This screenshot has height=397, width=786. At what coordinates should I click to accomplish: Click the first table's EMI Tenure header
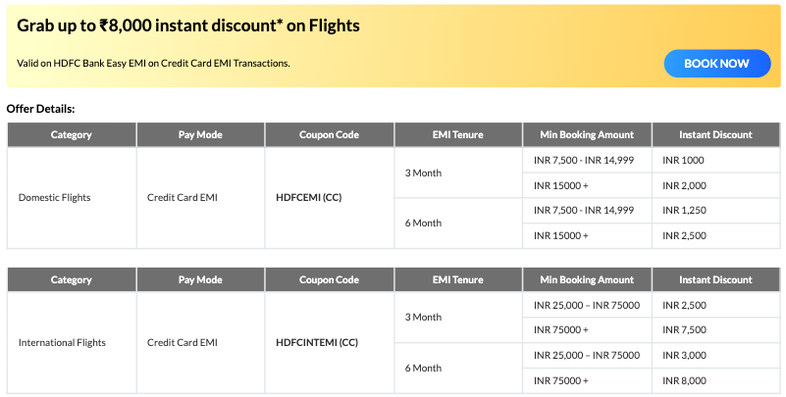(457, 135)
